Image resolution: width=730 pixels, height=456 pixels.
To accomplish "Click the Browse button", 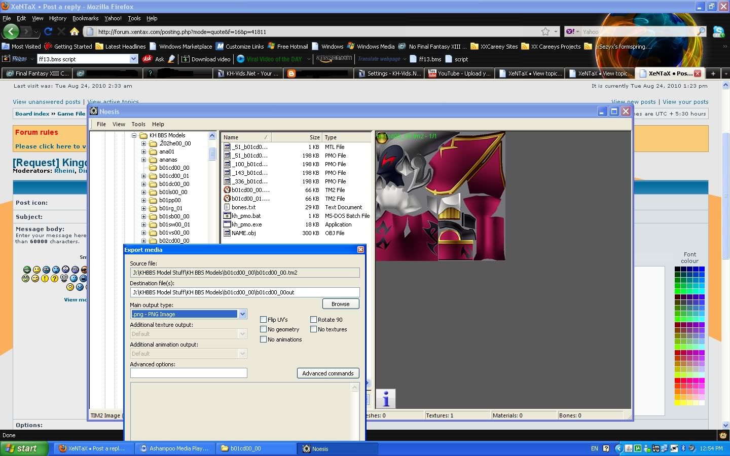I will point(341,304).
